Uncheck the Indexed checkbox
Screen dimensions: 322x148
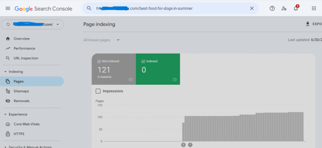[x=143, y=61]
